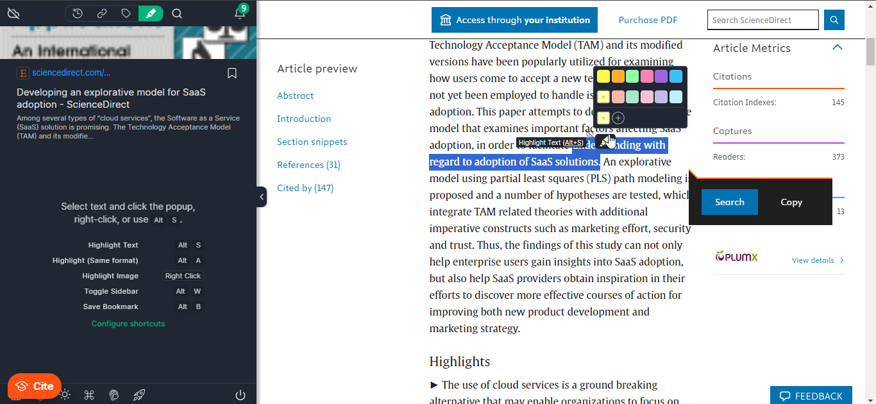Click the Save Bookmark shortcut label
This screenshot has width=876, height=404.
click(x=110, y=307)
